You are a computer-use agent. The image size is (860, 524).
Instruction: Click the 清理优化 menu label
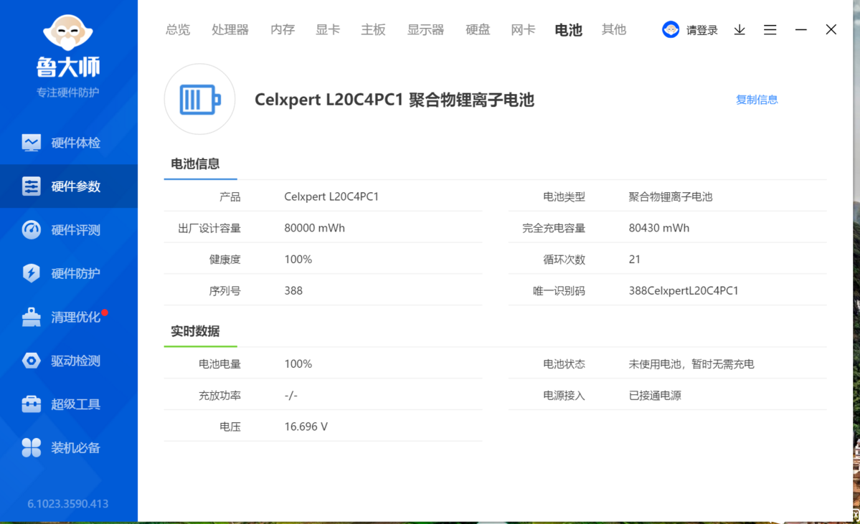76,318
